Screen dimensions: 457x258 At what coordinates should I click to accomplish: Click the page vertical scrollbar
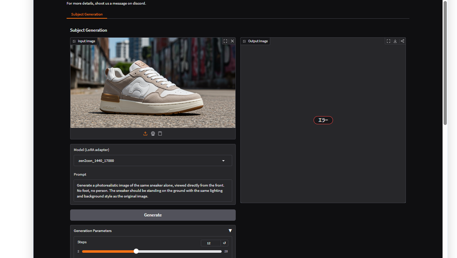click(445, 63)
